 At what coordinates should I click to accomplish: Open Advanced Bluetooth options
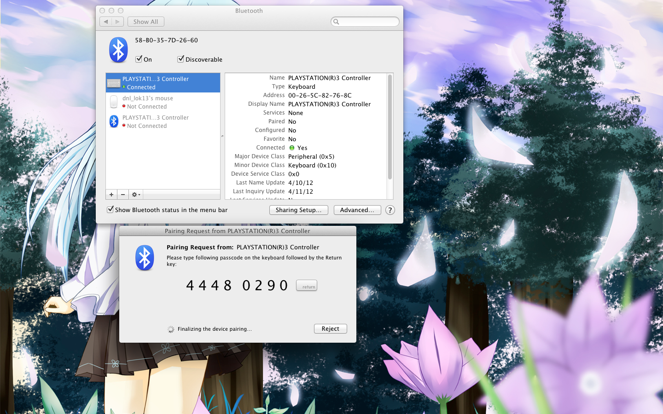click(x=357, y=210)
